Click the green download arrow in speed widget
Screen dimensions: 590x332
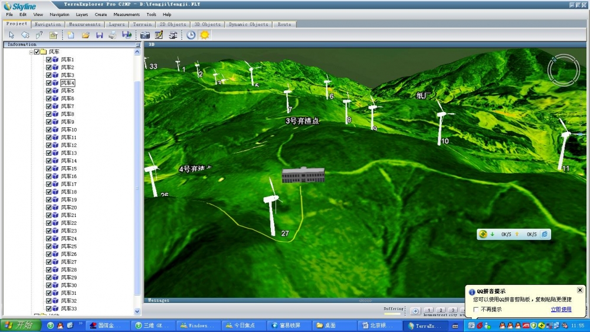[x=492, y=234]
